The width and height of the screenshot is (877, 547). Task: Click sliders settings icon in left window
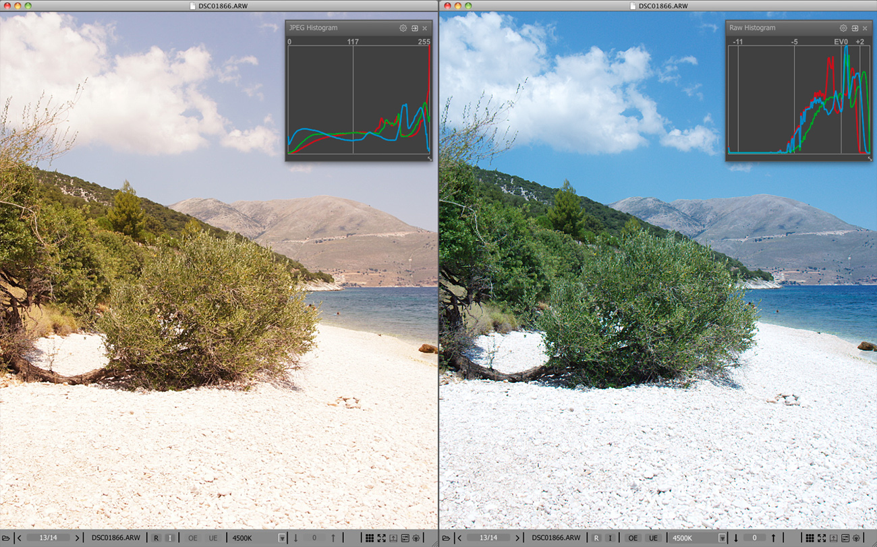point(405,538)
